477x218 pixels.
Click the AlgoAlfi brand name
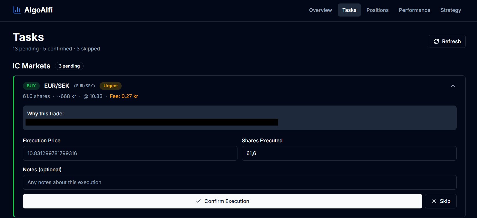pos(38,10)
